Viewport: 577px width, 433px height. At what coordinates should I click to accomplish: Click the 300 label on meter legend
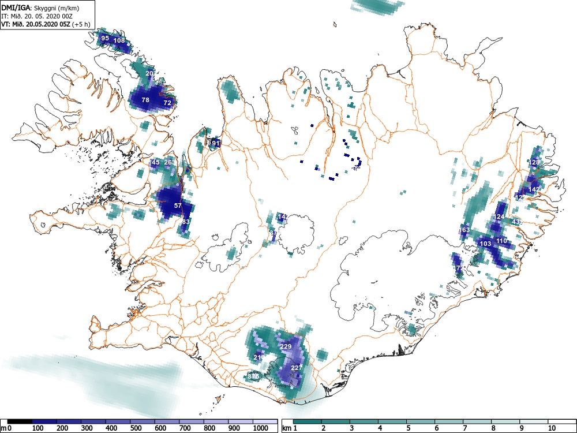point(87,428)
